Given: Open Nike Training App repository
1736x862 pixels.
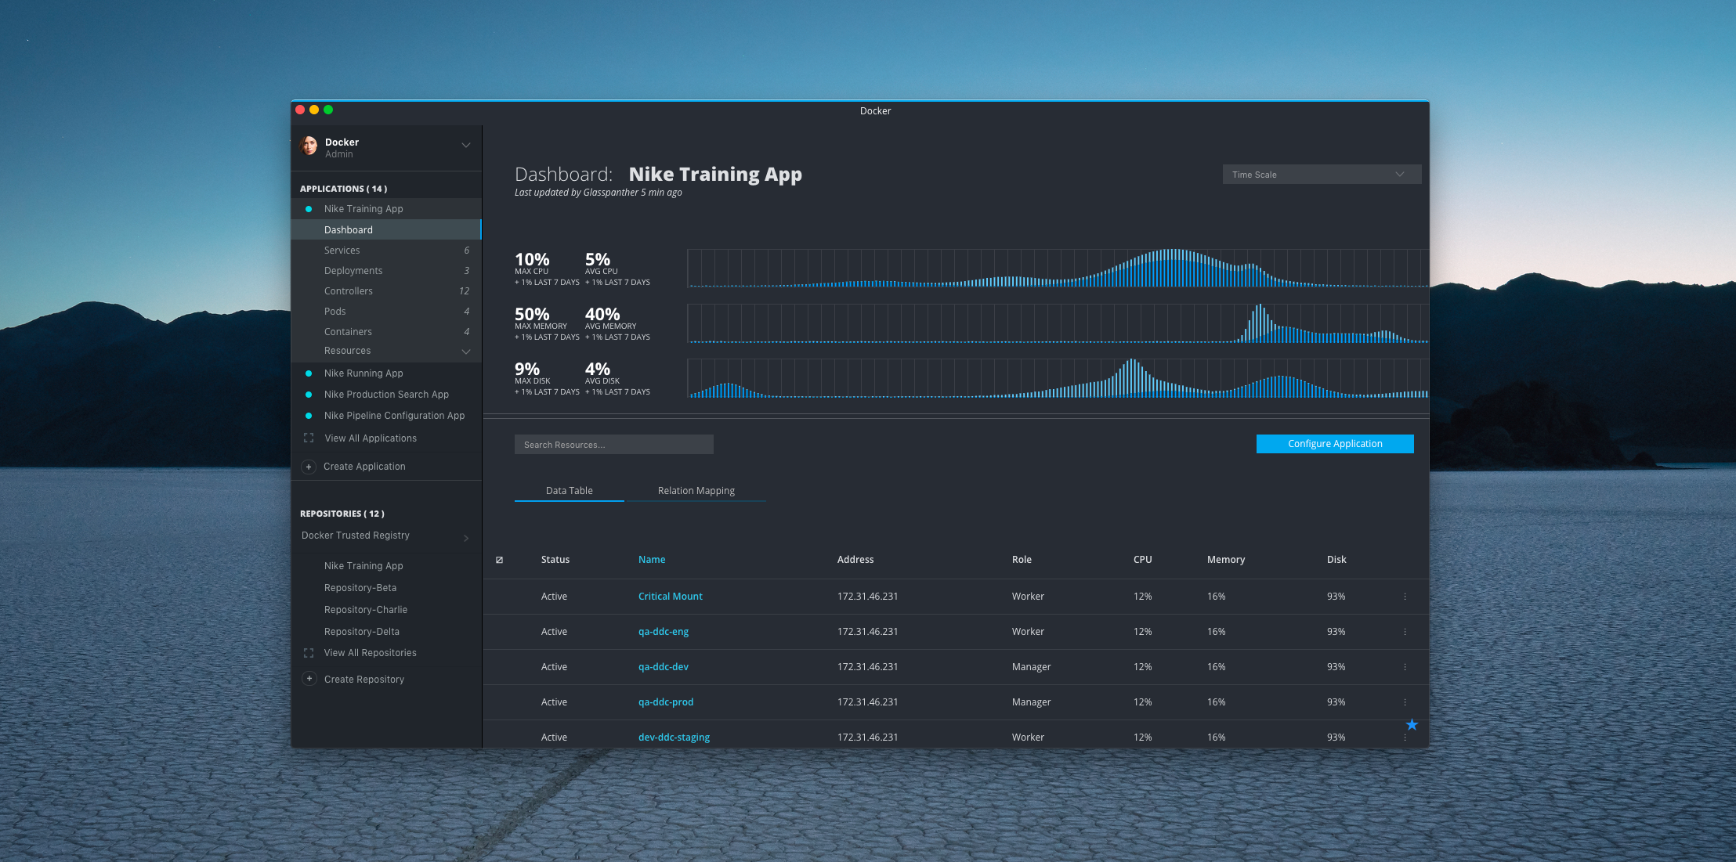Looking at the screenshot, I should pos(363,566).
